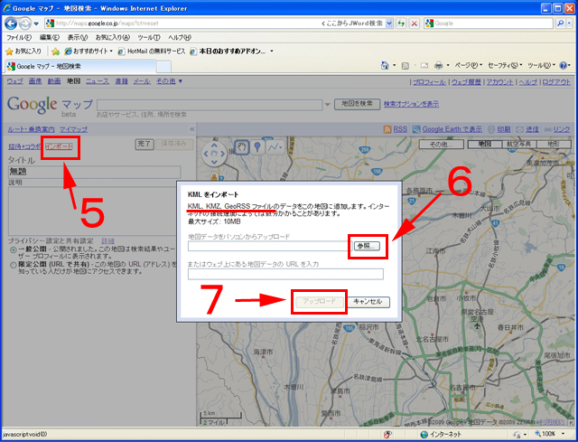Click the blue Help question mark icon
578x442 pixels.
[x=563, y=66]
